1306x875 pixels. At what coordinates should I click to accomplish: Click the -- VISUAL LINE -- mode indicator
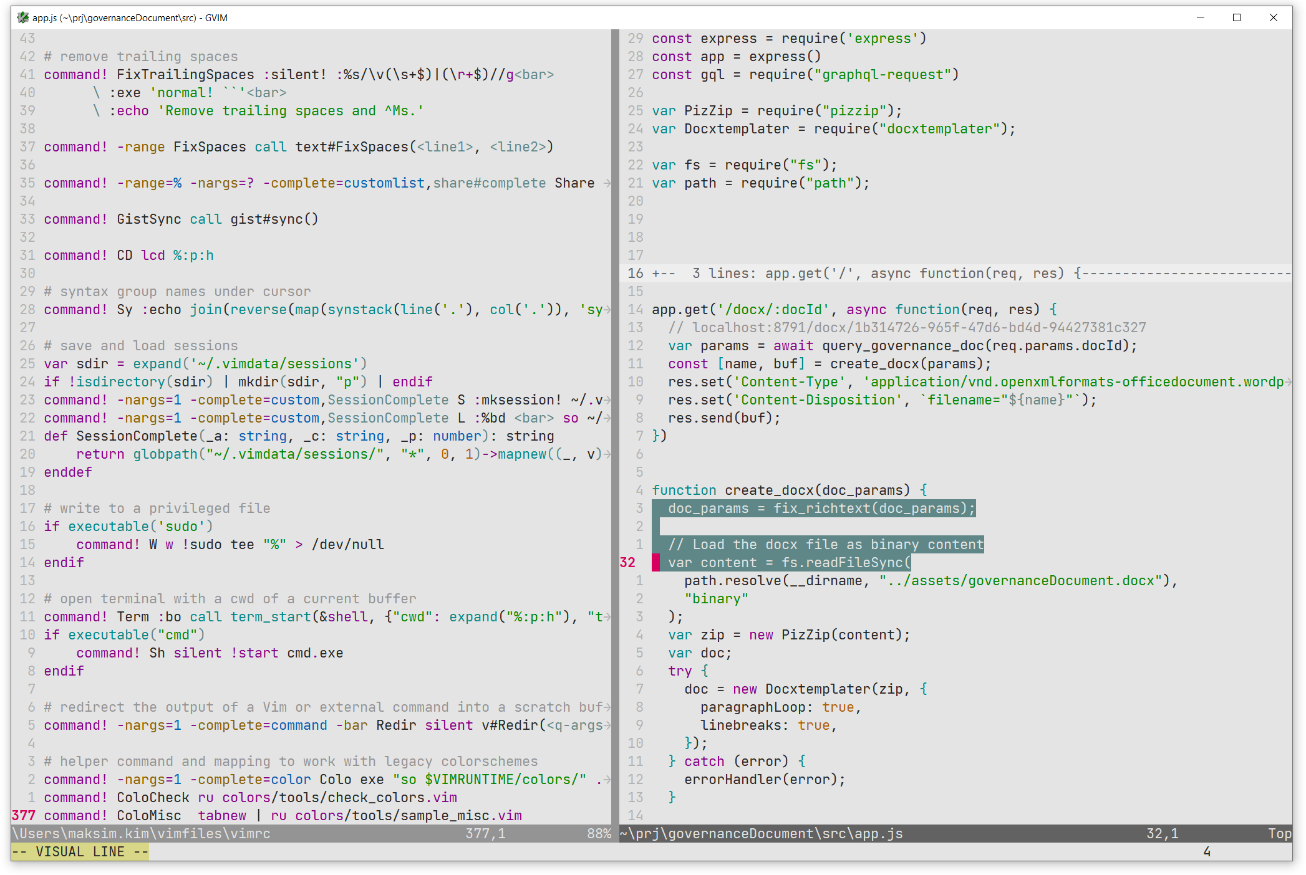tap(80, 851)
